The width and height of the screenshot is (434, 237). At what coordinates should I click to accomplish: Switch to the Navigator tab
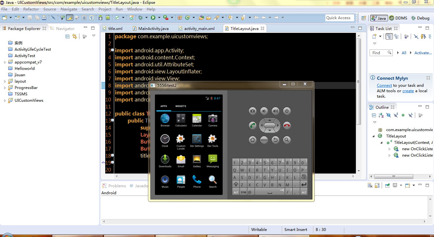(x=62, y=28)
